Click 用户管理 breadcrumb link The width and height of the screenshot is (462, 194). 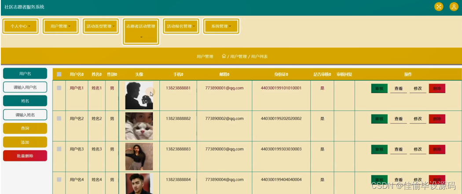pos(238,56)
